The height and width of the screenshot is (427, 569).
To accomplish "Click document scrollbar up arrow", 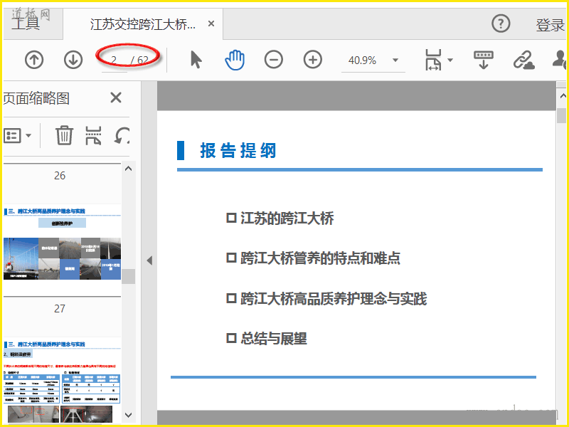I will [x=563, y=96].
